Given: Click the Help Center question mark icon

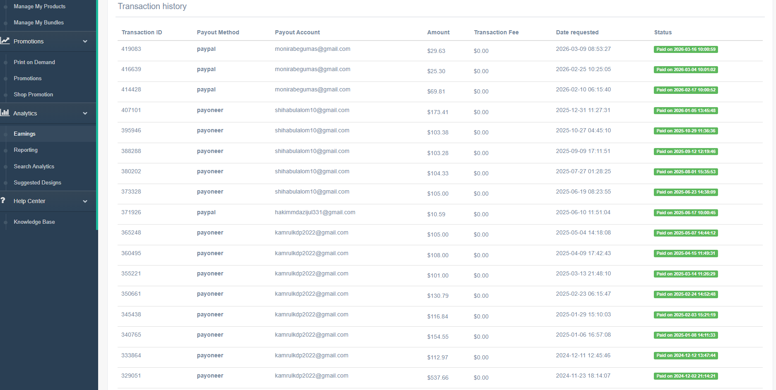Looking at the screenshot, I should [3, 201].
